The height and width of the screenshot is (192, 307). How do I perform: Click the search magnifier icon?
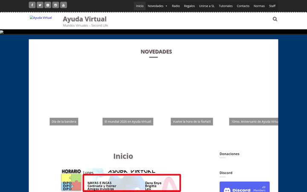pyautogui.click(x=275, y=19)
